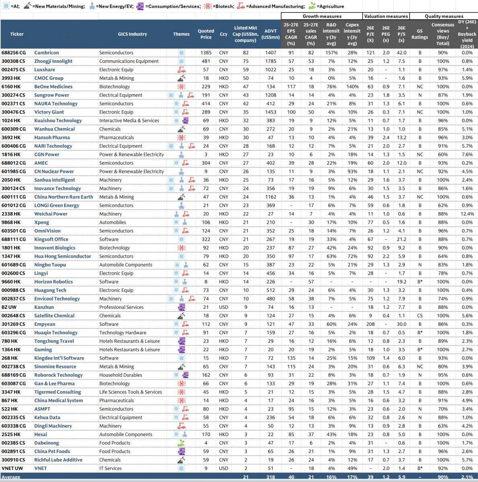Select ticker cell 688256 CG
478x482 pixels.
pos(14,53)
